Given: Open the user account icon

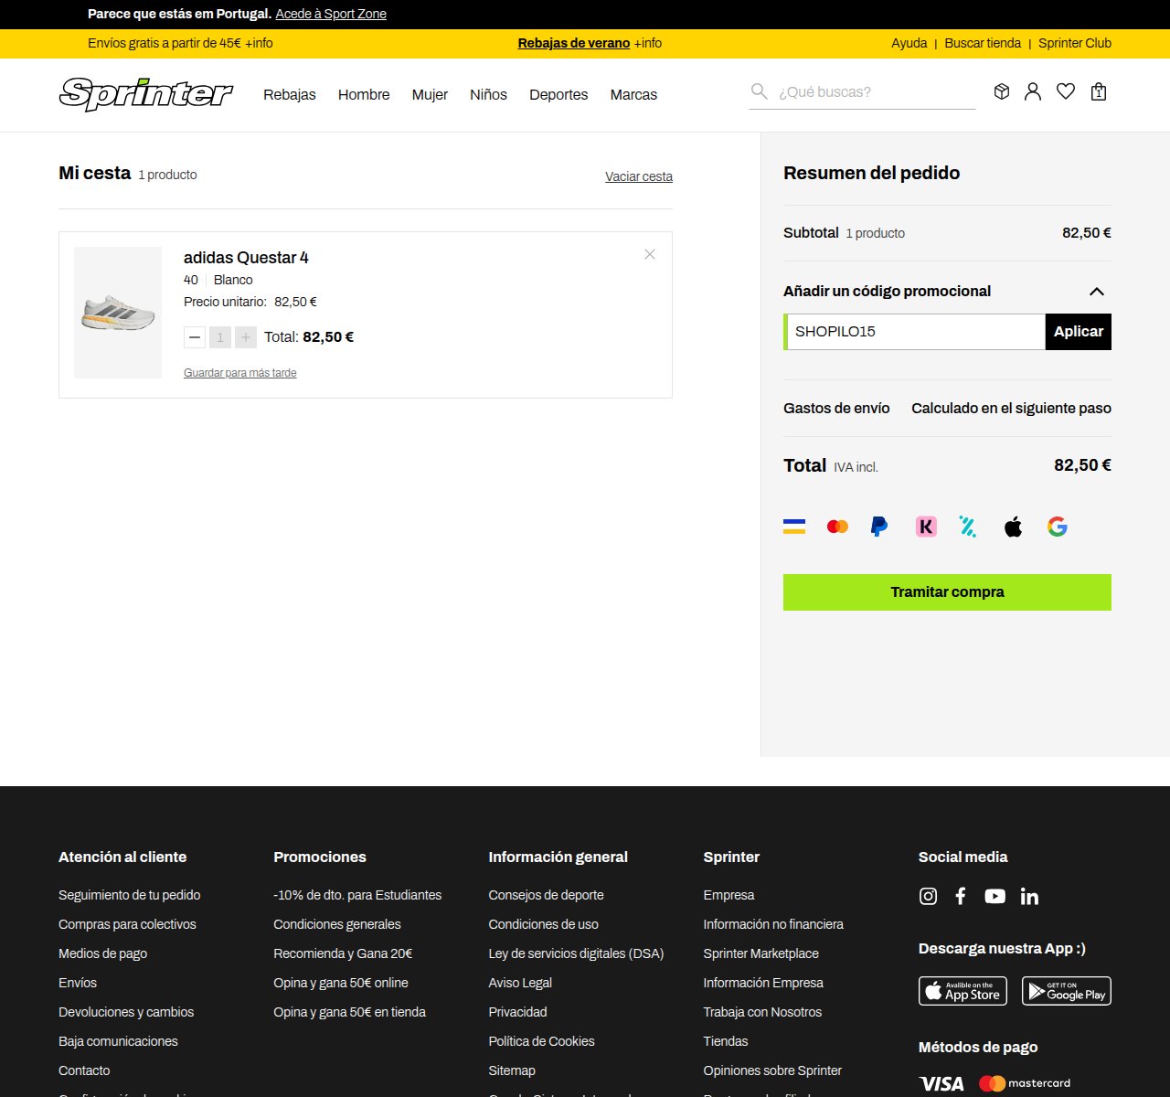Looking at the screenshot, I should coord(1033,91).
